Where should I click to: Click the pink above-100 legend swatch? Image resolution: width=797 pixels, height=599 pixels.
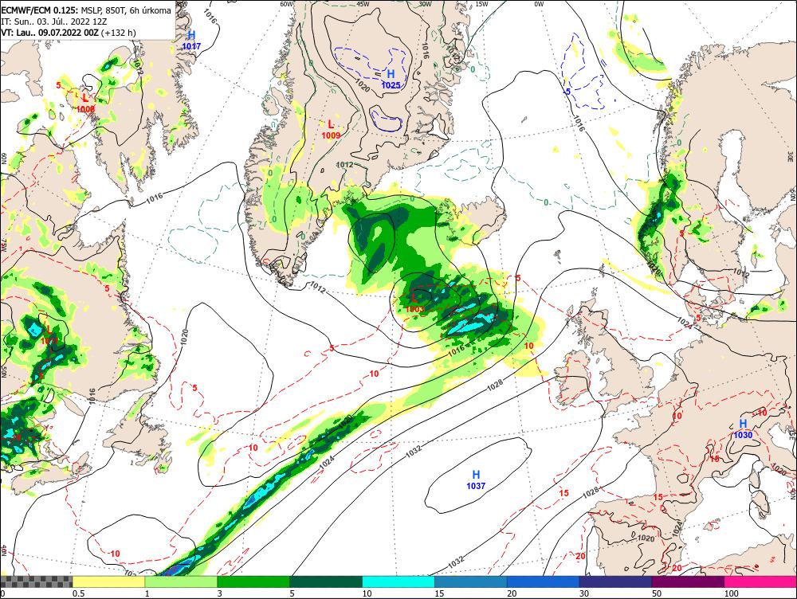click(760, 581)
